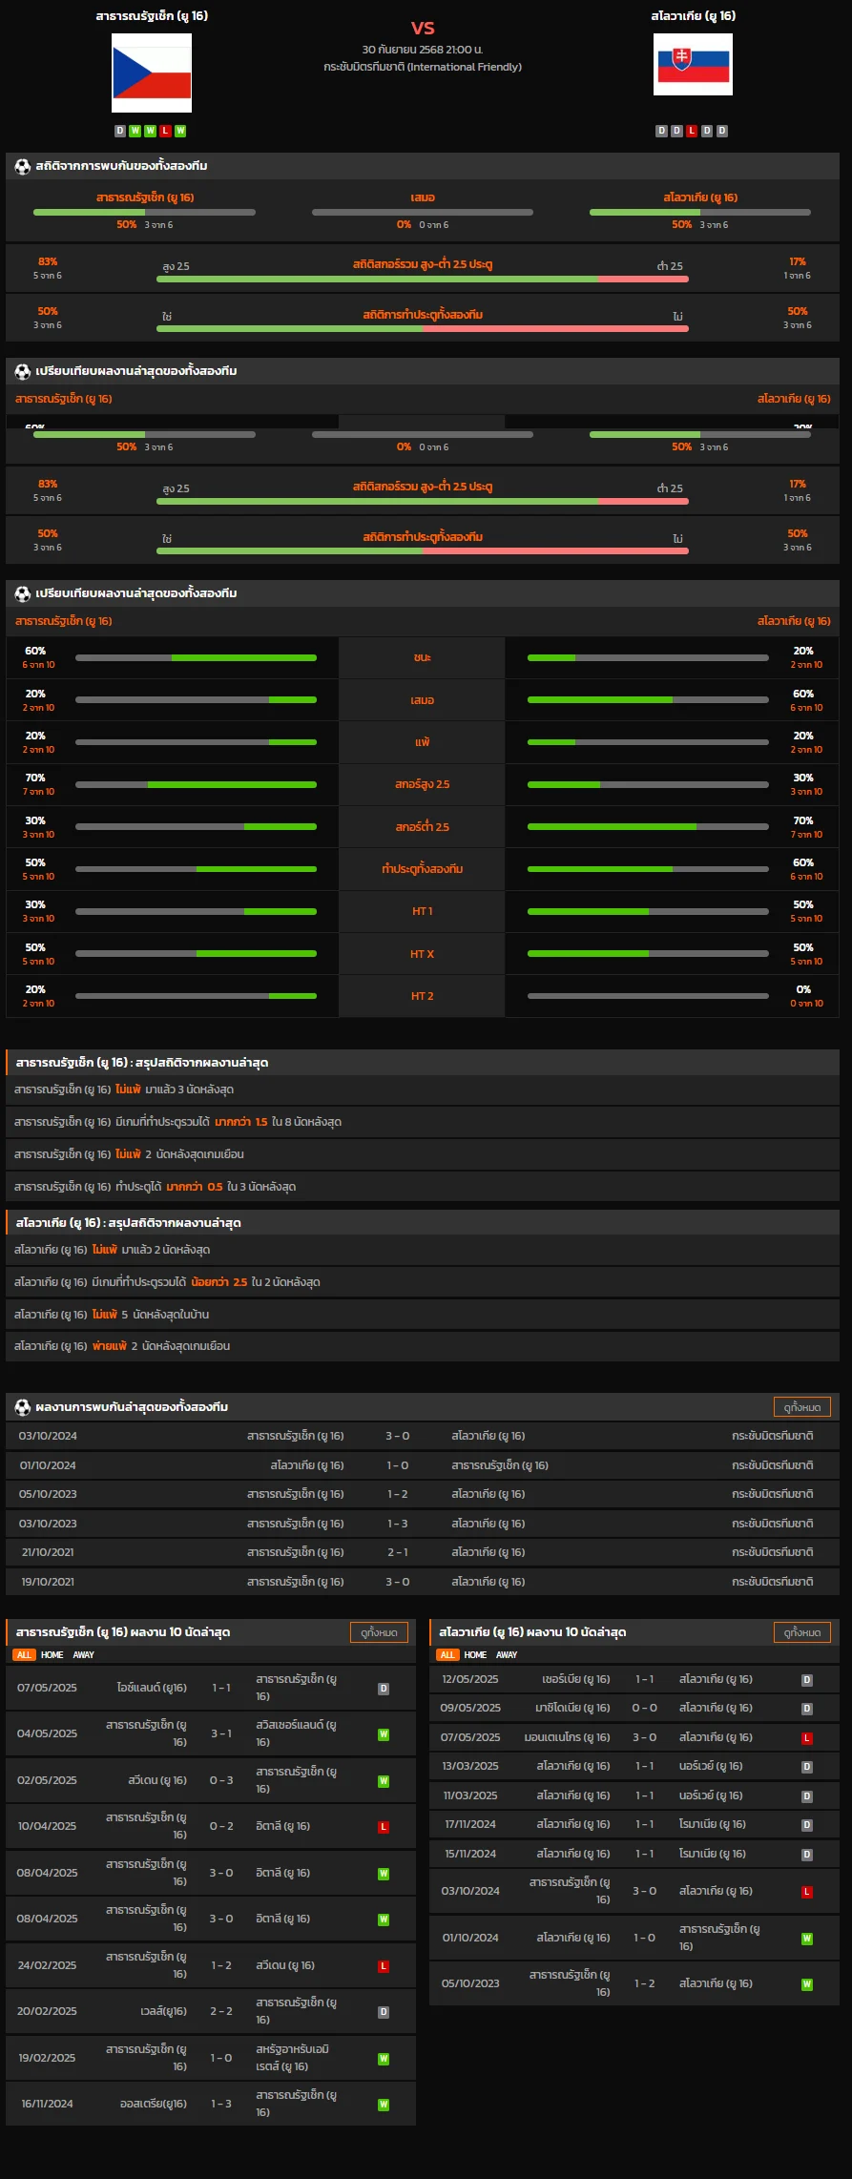Image resolution: width=852 pixels, height=2179 pixels.
Task: Click the L result badge in 10/04/2025 match row
Action: pos(384,1827)
